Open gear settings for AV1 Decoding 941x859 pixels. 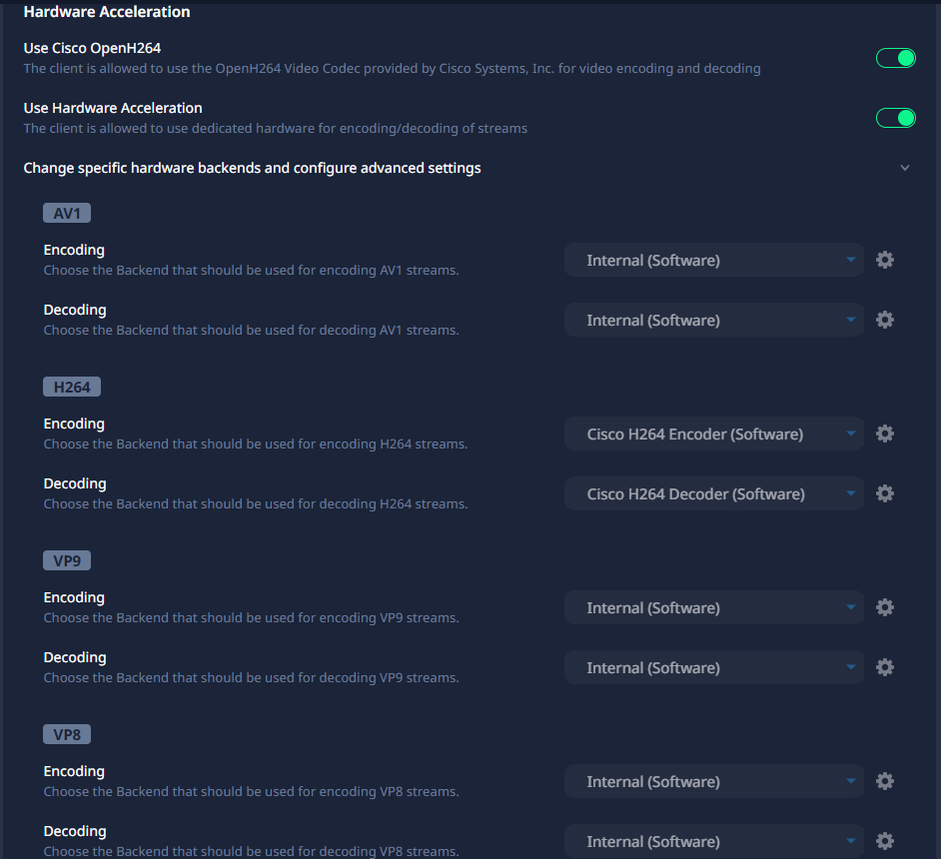[884, 320]
